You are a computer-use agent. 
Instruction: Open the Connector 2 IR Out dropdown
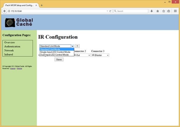[82, 55]
